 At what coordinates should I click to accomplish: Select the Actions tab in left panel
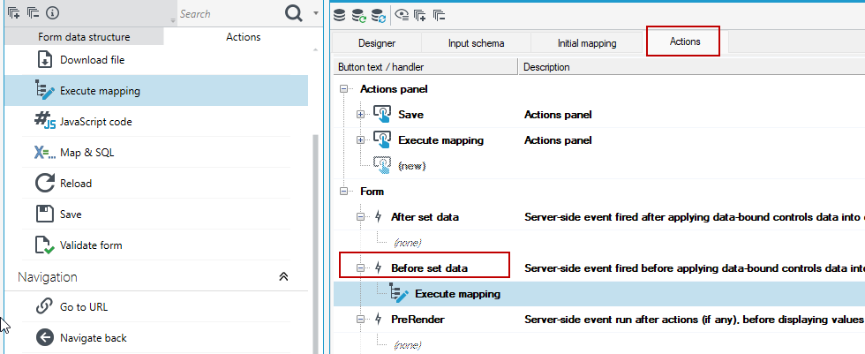point(244,37)
